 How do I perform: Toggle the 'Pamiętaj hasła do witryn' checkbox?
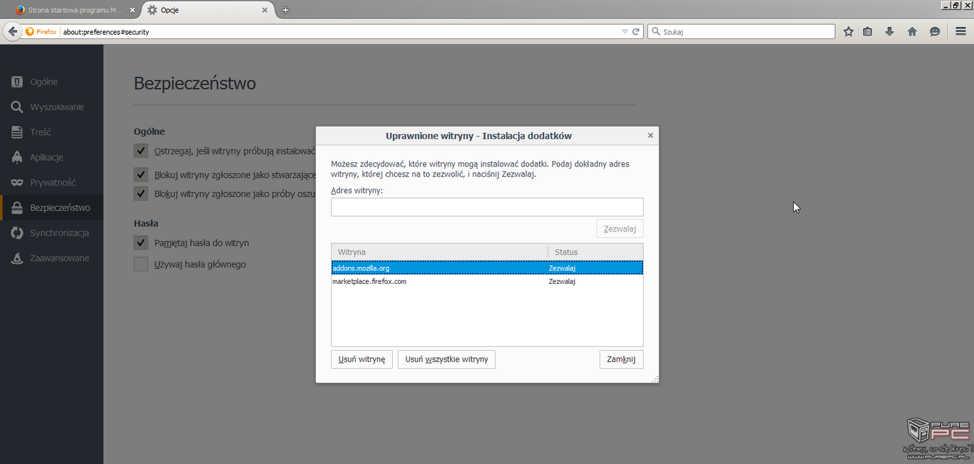click(x=141, y=243)
